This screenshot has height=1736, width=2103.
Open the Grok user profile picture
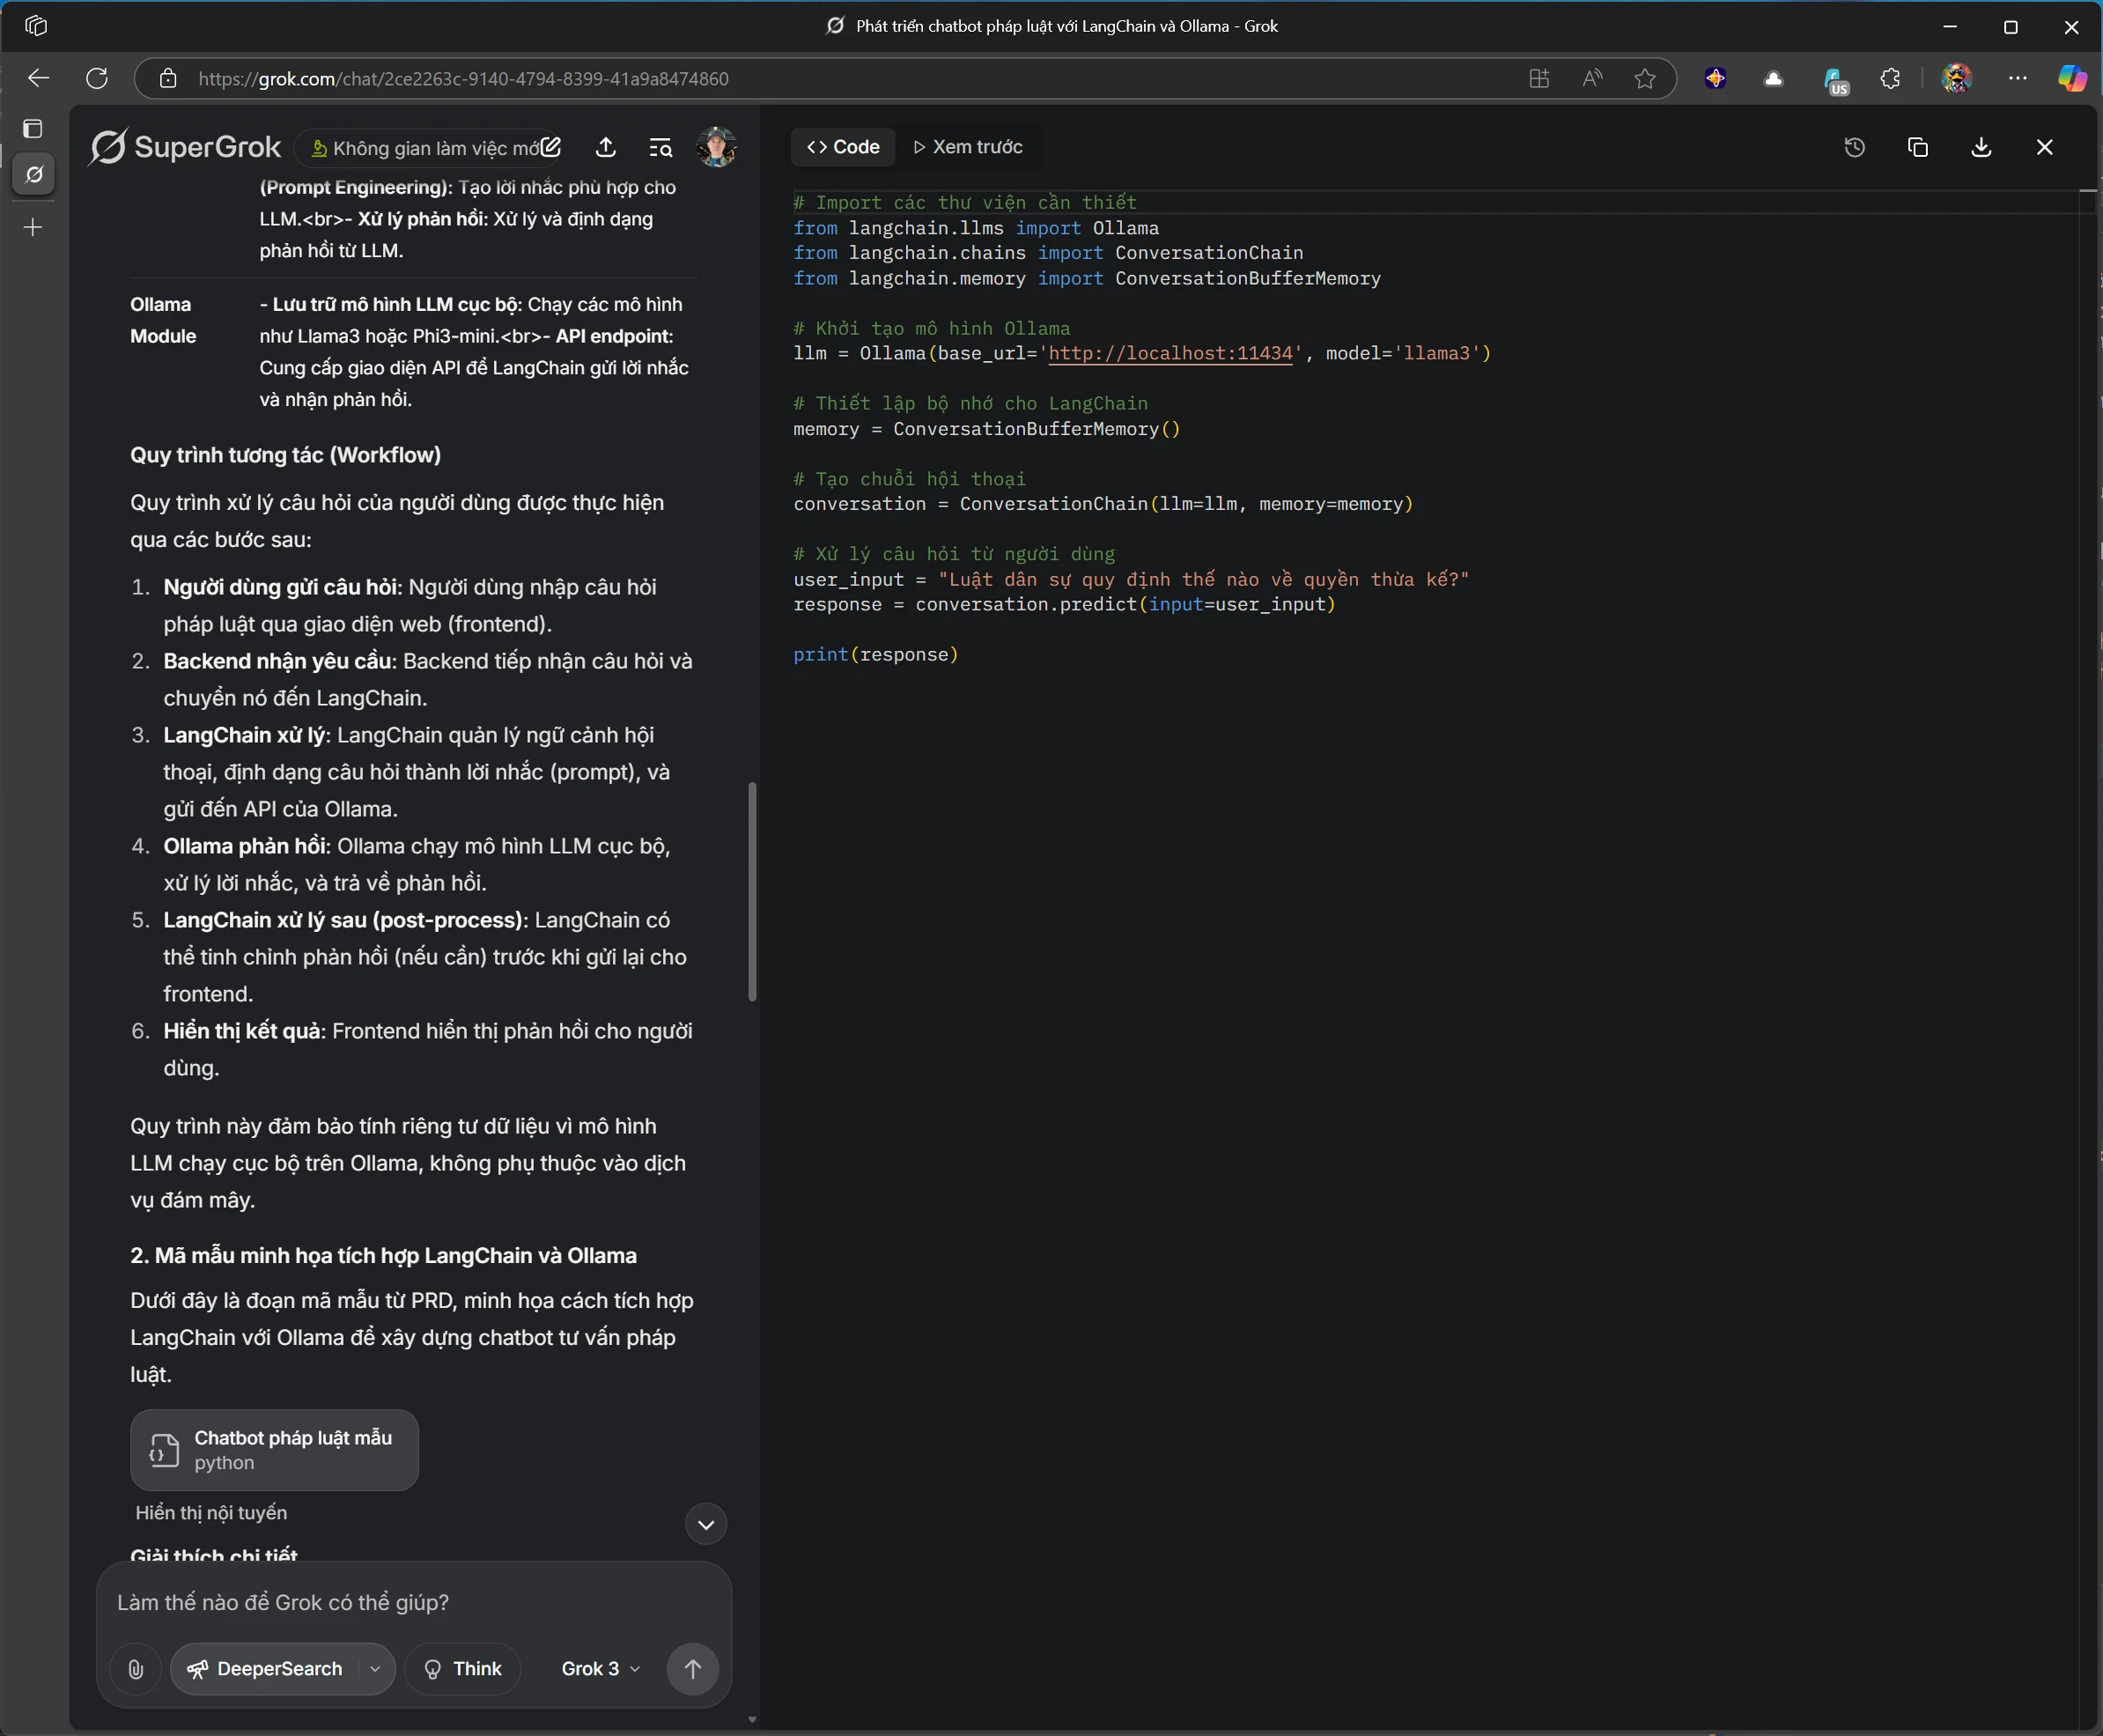click(717, 147)
